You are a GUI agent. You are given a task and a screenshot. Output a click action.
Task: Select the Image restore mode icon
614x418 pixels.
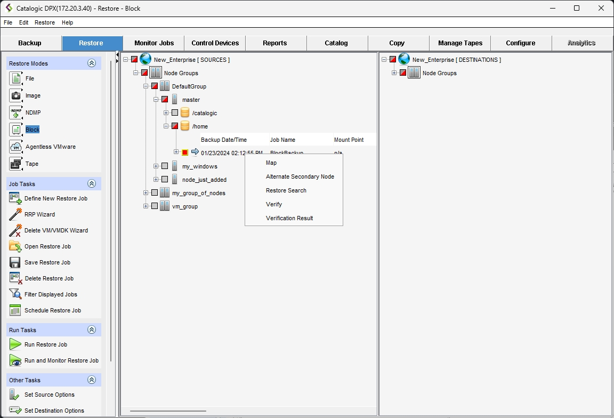click(x=16, y=96)
